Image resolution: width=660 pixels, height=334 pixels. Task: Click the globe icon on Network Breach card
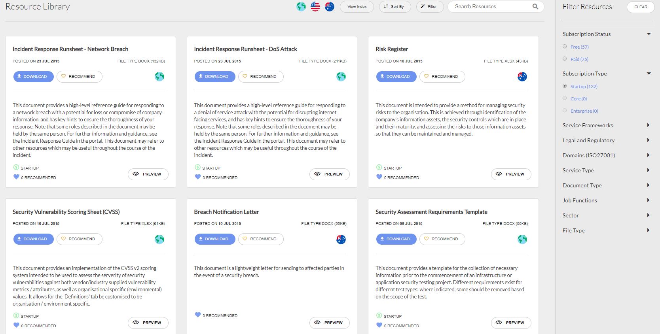click(x=159, y=77)
